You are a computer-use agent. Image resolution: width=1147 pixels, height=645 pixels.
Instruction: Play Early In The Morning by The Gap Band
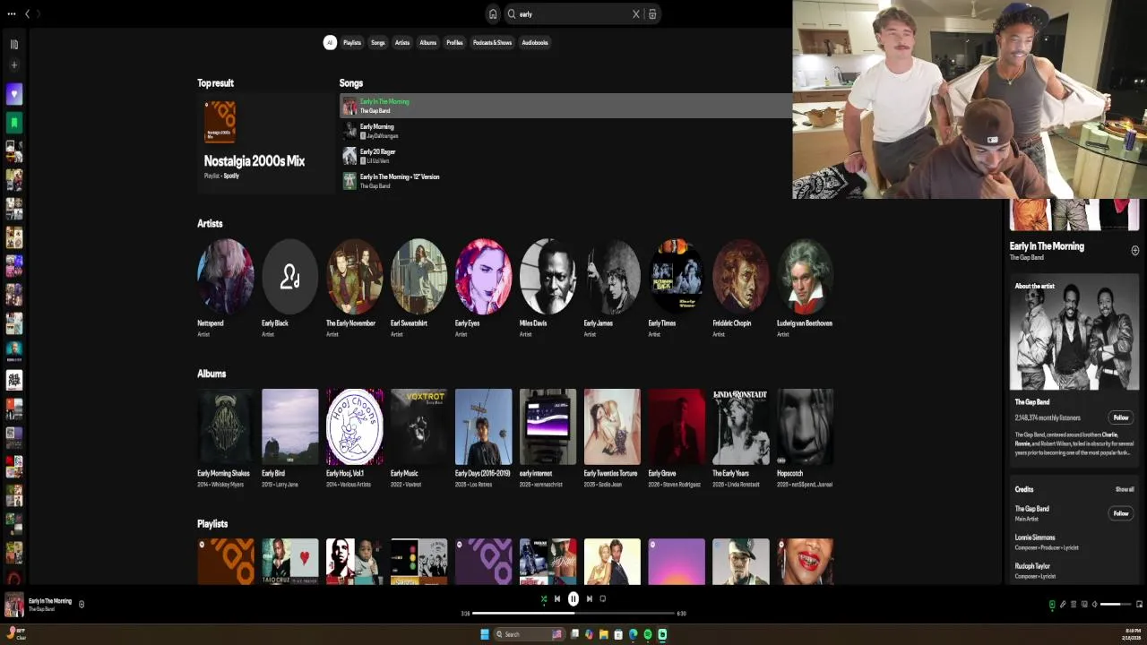(565, 106)
